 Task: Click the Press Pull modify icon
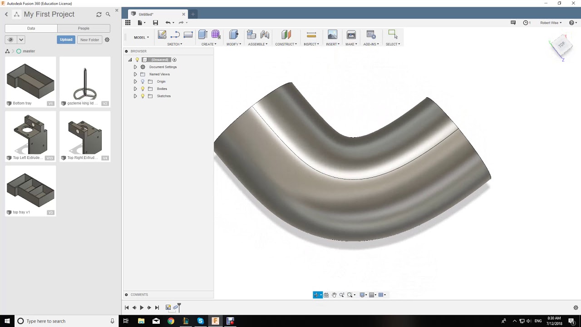[x=234, y=35]
